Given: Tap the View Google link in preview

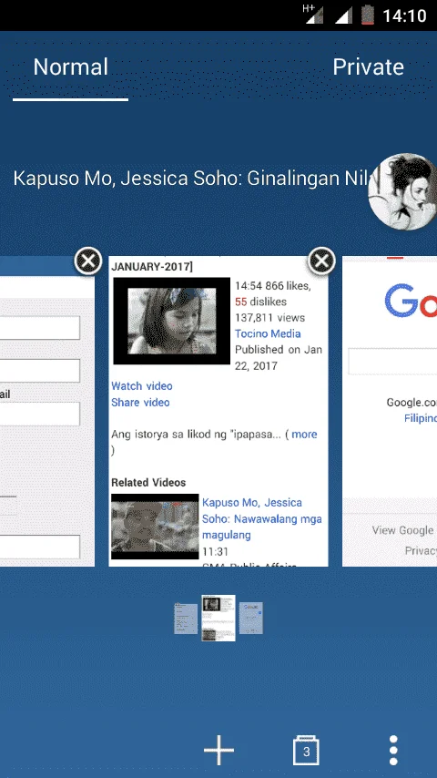Looking at the screenshot, I should (x=403, y=530).
